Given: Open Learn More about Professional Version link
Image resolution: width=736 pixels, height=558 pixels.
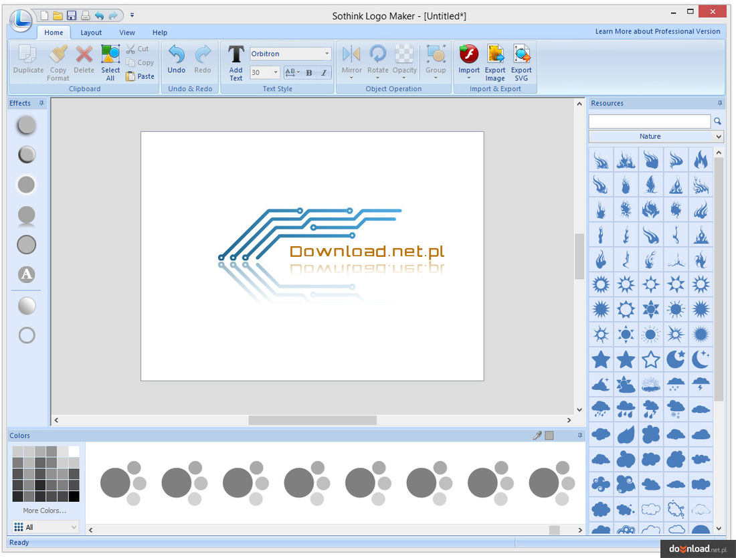Looking at the screenshot, I should point(658,31).
